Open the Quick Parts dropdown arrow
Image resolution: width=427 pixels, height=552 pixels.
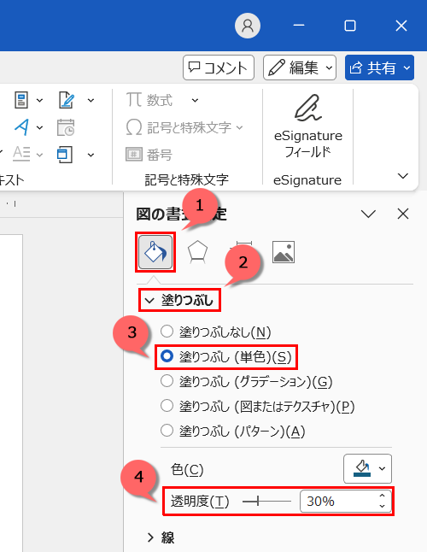tap(40, 100)
